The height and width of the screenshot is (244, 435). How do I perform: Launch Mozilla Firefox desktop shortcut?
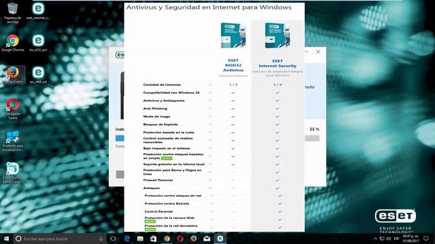[12, 75]
